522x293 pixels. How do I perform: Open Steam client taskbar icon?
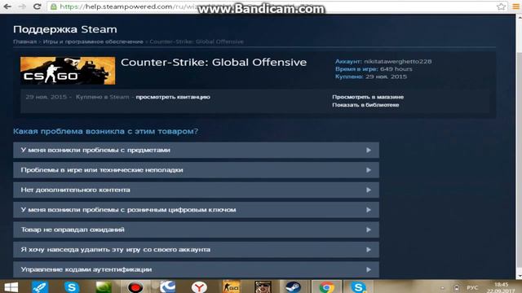(294, 287)
